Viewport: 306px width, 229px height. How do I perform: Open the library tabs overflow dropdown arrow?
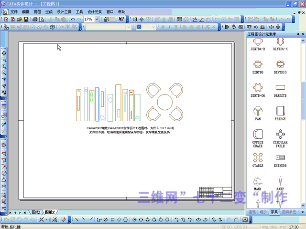click(303, 212)
